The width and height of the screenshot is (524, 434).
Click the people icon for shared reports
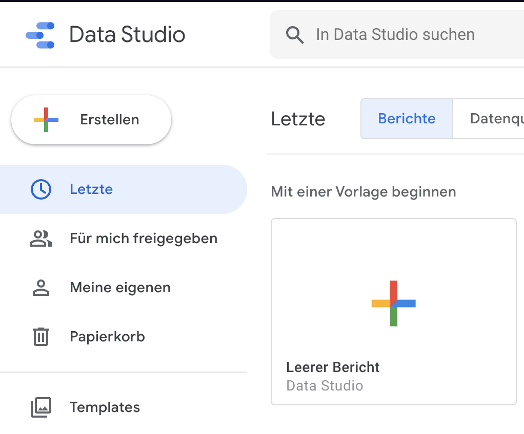coord(41,238)
